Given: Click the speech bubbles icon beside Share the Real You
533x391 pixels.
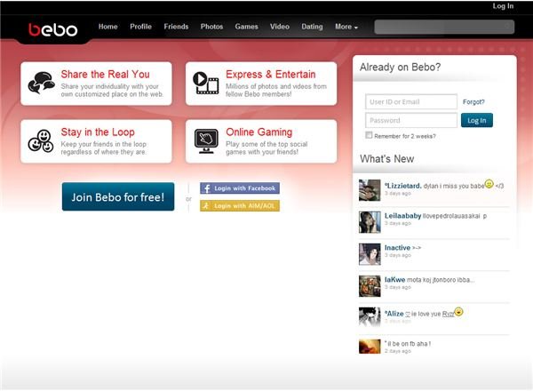Looking at the screenshot, I should tap(42, 83).
